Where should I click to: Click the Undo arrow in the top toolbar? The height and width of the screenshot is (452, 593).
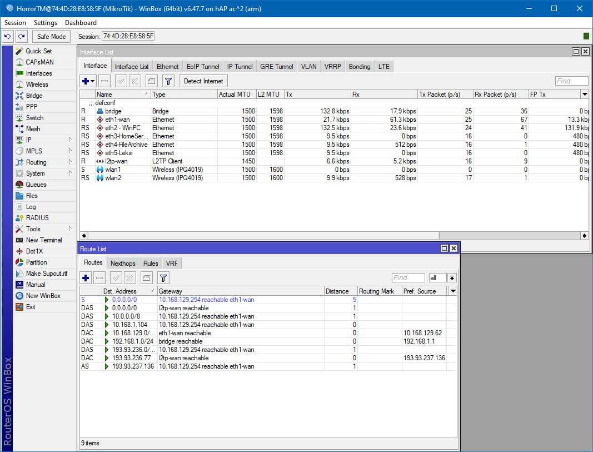(8, 36)
